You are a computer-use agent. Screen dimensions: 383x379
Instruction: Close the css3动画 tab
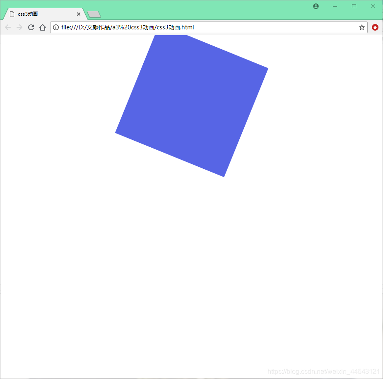click(x=79, y=14)
